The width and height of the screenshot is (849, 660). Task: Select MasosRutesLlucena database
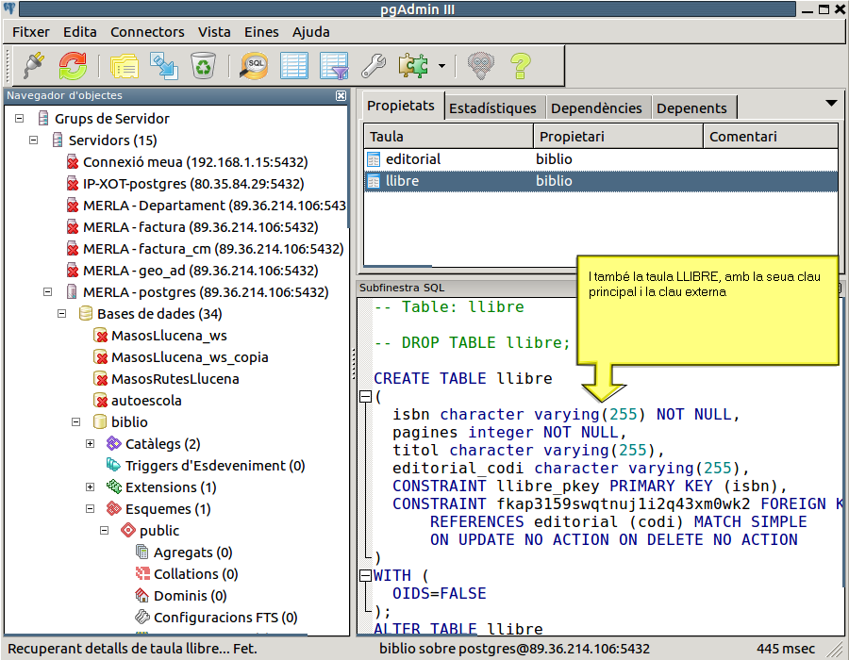click(175, 379)
